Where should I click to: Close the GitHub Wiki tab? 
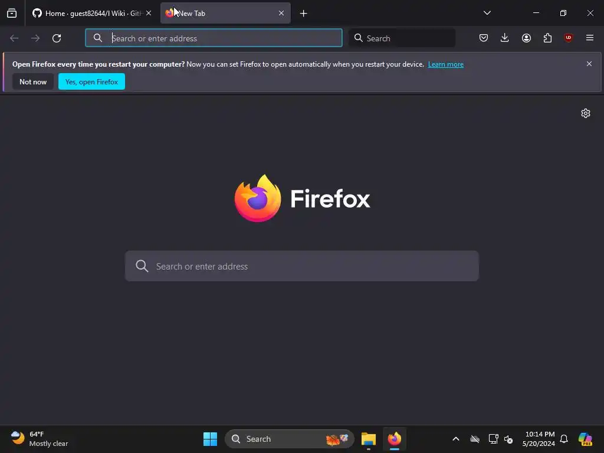[149, 14]
